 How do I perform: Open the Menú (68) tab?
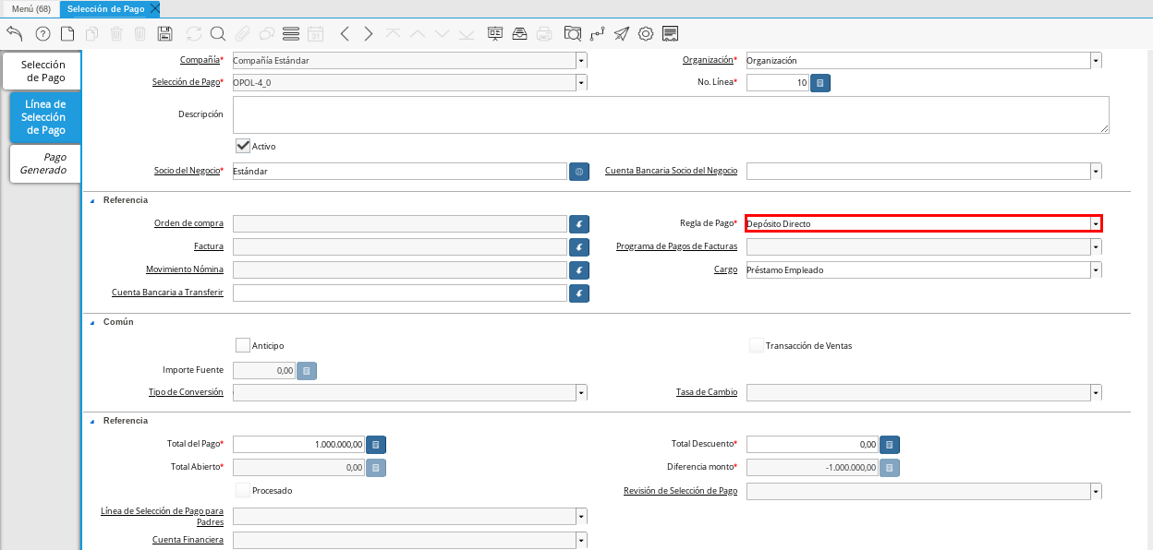(x=30, y=8)
